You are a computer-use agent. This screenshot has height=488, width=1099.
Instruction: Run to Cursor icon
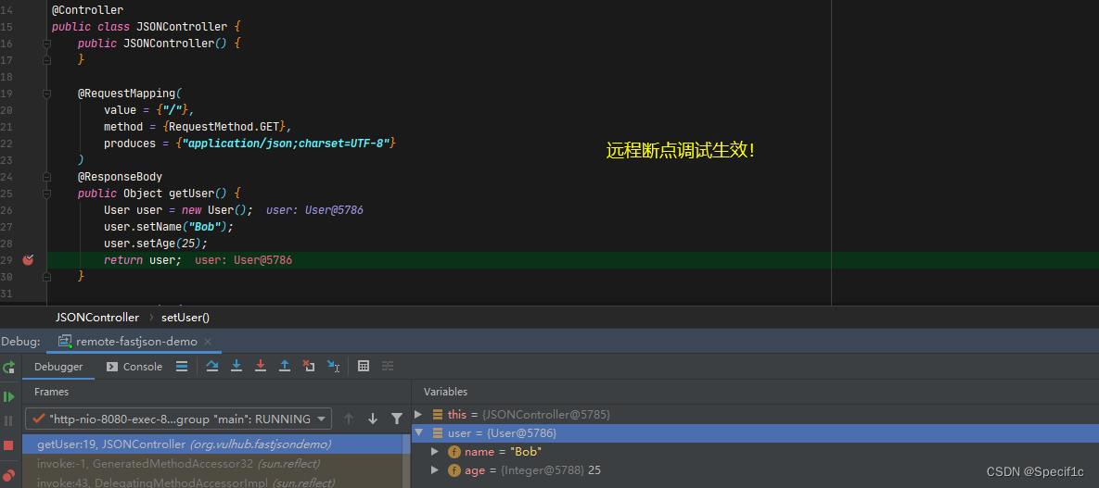[334, 366]
